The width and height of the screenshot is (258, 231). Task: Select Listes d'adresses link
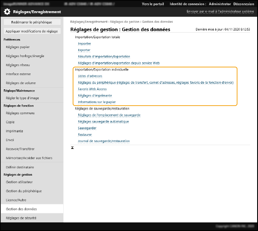[x=90, y=76]
